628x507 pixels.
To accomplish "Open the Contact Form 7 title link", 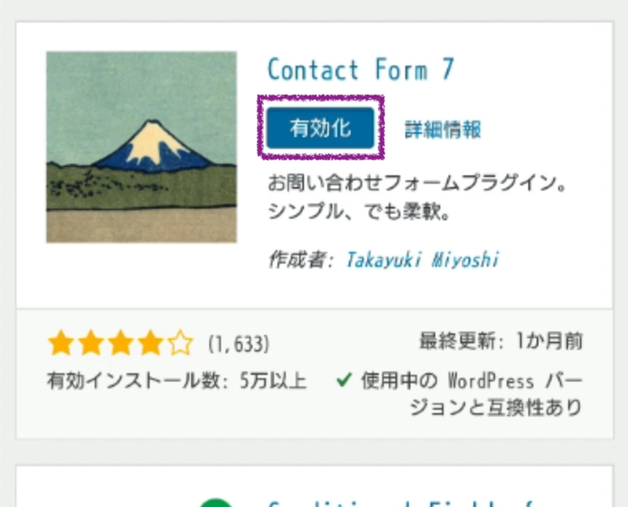I will [361, 70].
